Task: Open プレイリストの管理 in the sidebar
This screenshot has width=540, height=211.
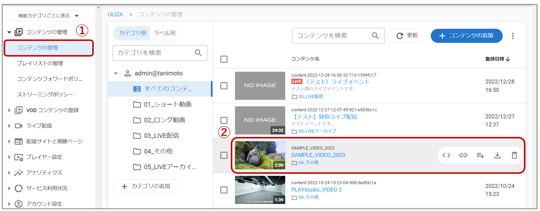Action: coord(40,63)
